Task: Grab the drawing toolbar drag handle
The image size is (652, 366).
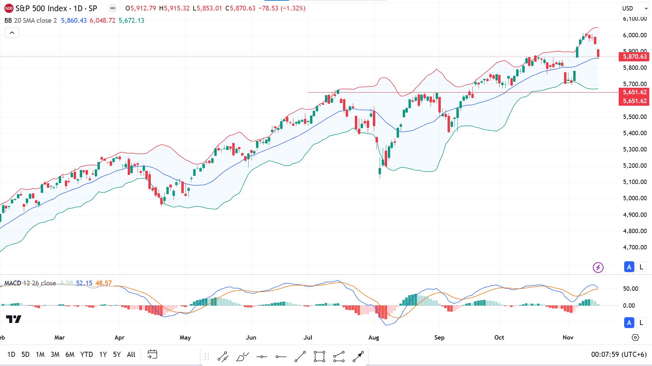Action: pyautogui.click(x=207, y=357)
